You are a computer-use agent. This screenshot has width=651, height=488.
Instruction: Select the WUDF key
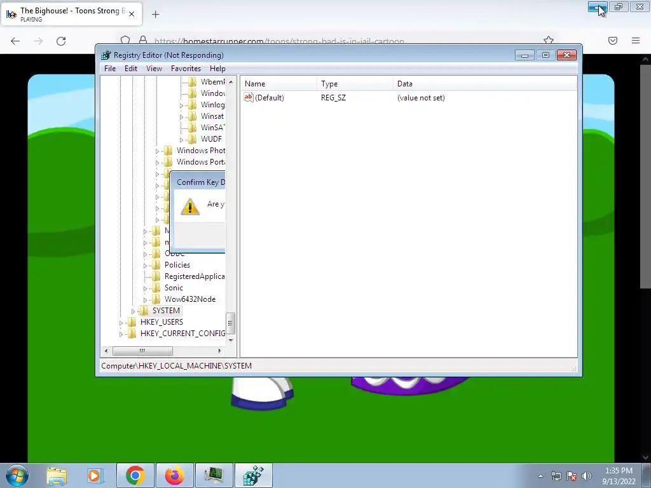pos(211,139)
